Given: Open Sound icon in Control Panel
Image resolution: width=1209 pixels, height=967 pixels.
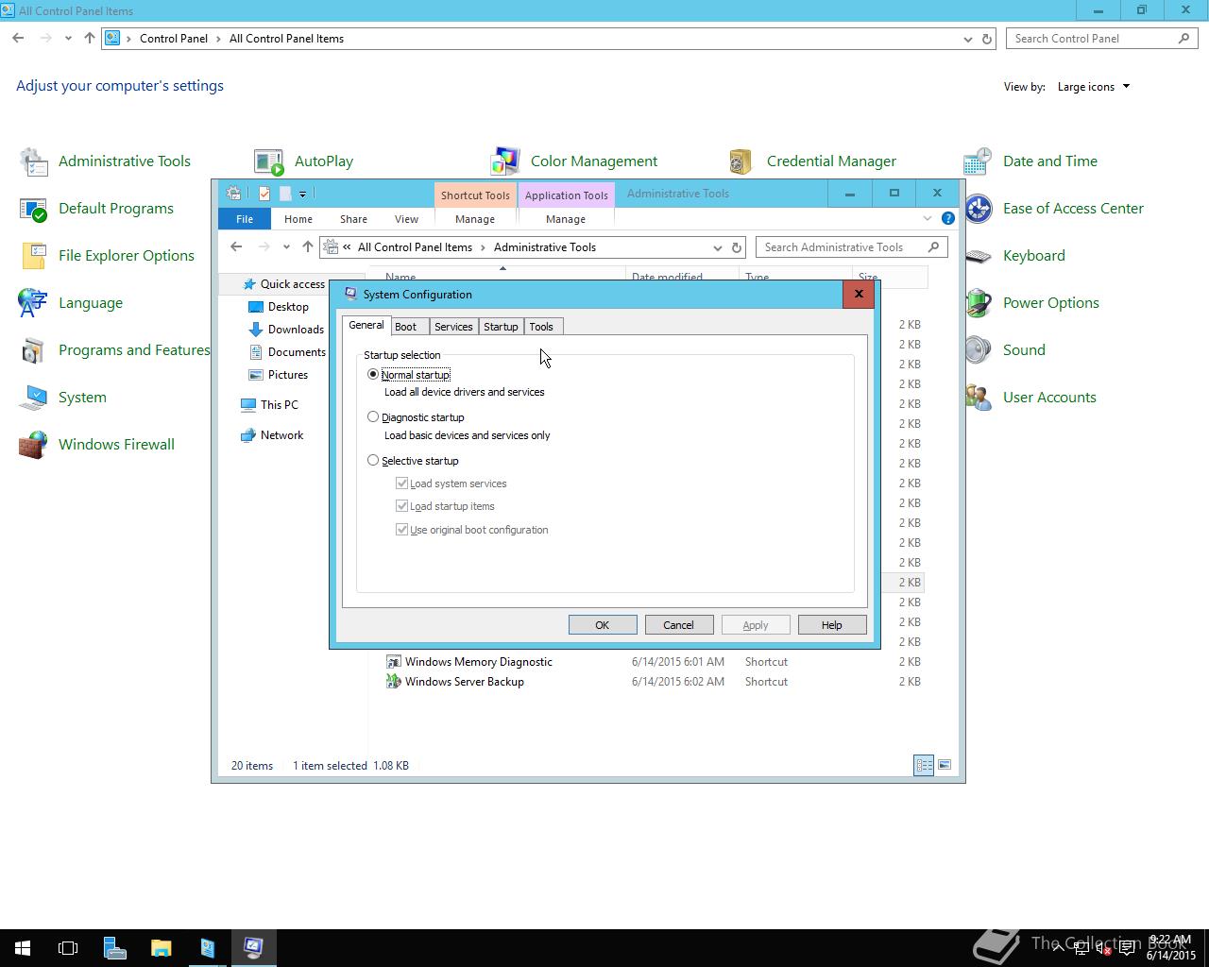Looking at the screenshot, I should click(978, 350).
